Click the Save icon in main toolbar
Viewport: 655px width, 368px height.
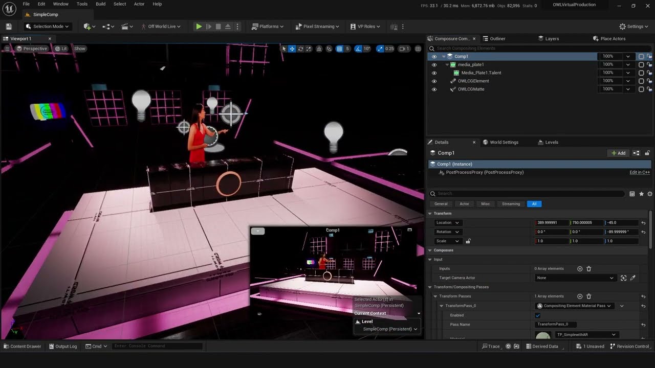(9, 27)
